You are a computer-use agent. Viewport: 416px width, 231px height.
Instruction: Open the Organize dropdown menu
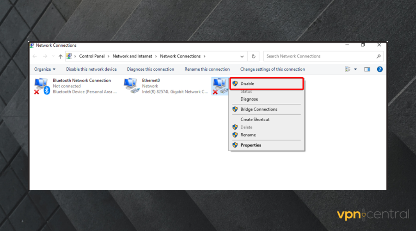click(45, 69)
